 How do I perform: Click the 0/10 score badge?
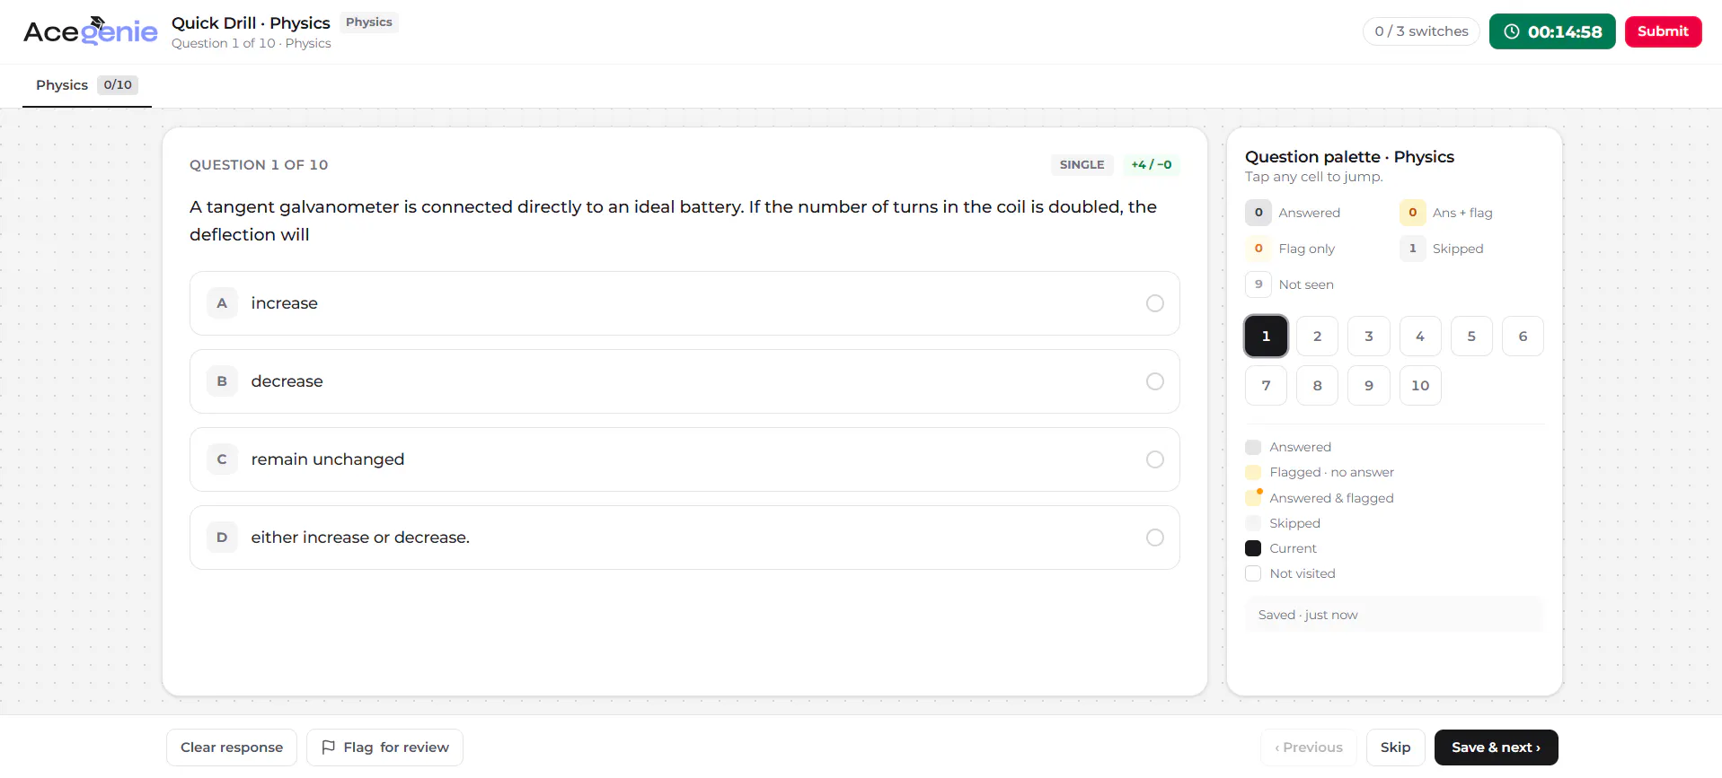click(x=118, y=85)
